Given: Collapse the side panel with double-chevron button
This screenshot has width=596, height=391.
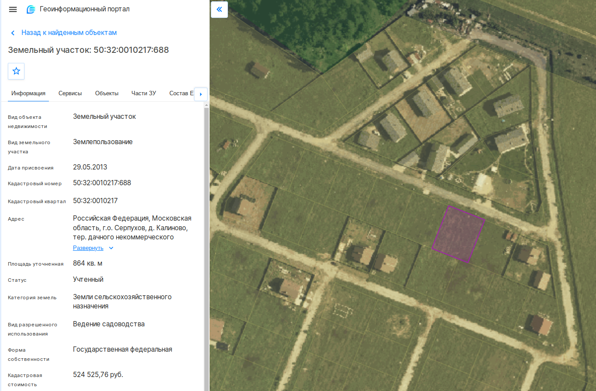Looking at the screenshot, I should tap(219, 9).
